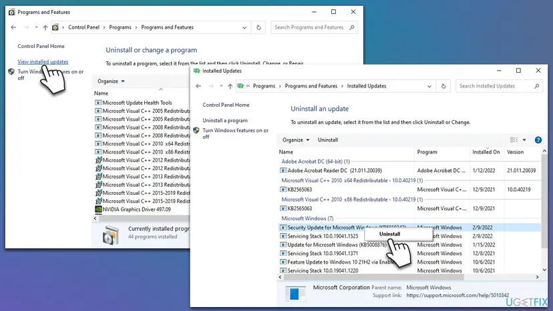Click the Microsoft Corporation details pane icon
Viewport: 553px width, 311px height.
point(295,294)
